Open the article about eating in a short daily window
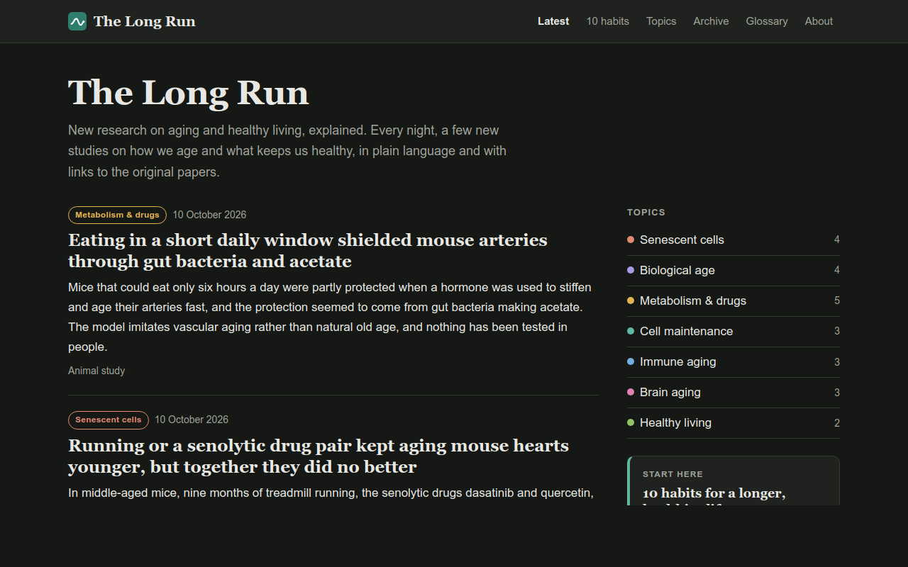 click(308, 251)
